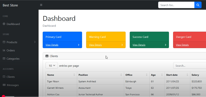Focus the top Search for... input
206x97 pixels.
point(176,5)
